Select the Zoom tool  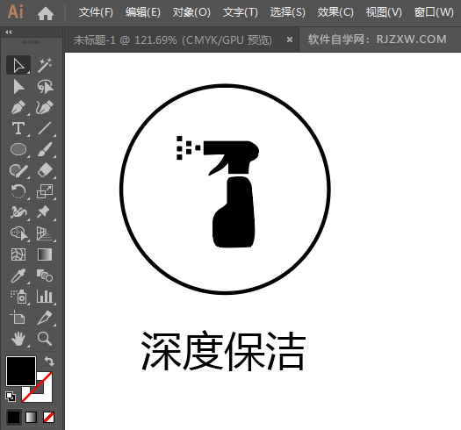point(45,339)
